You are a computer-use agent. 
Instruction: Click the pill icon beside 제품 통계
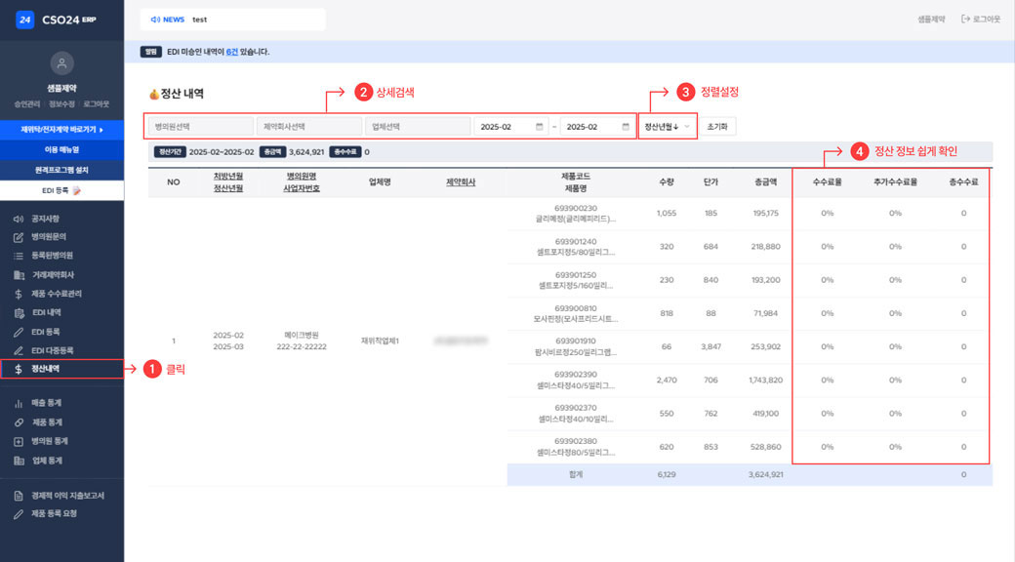(x=19, y=422)
